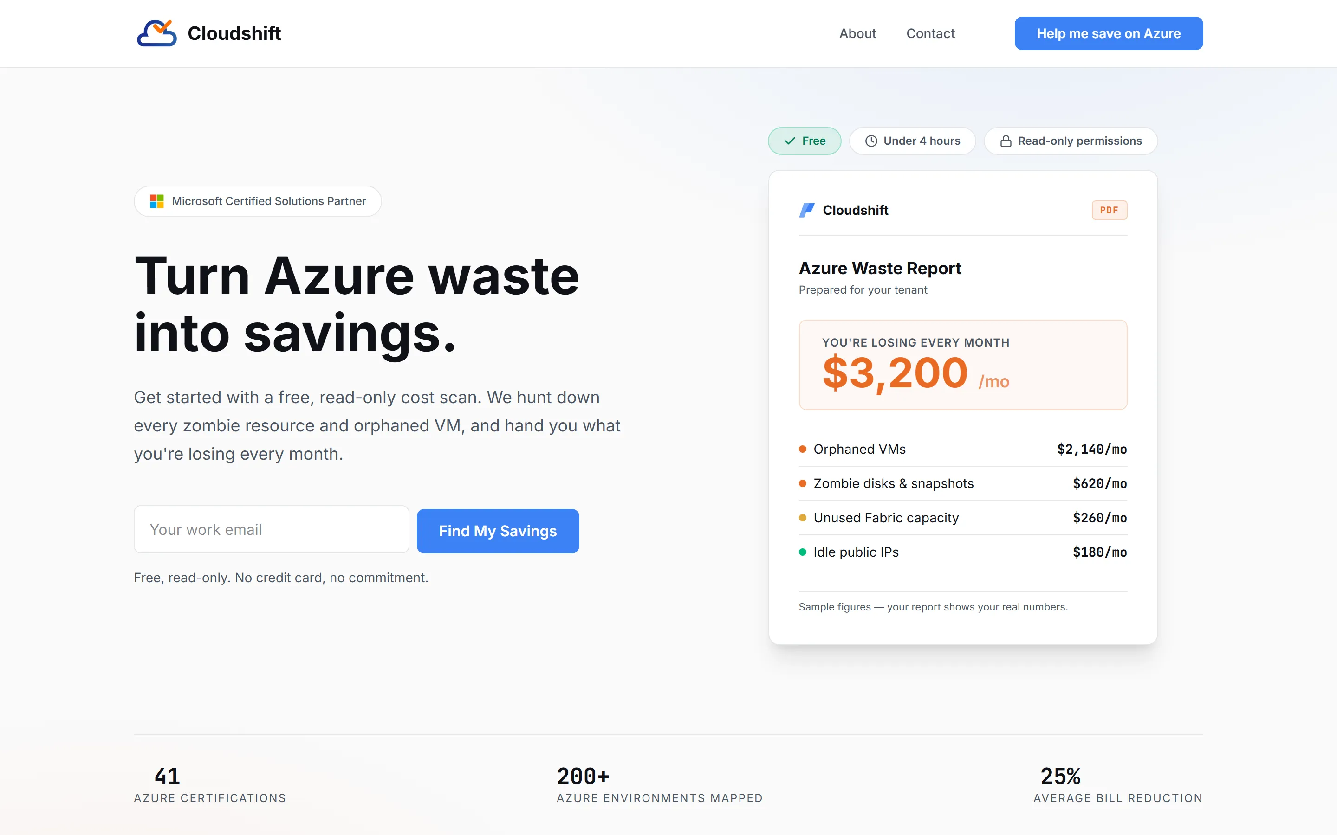Open the Contact page
The height and width of the screenshot is (835, 1337).
(930, 34)
